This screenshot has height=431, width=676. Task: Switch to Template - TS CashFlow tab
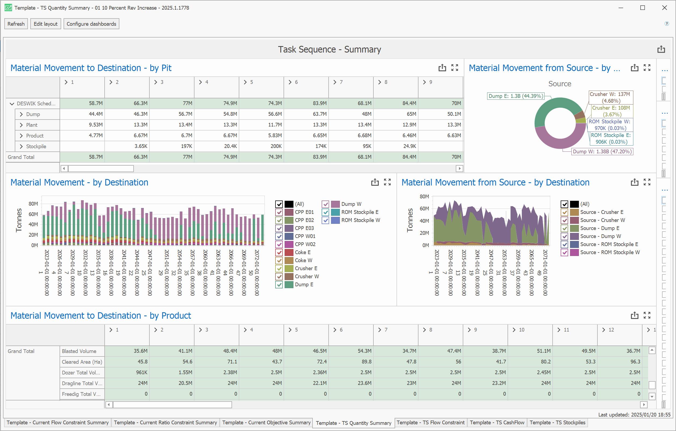click(497, 423)
